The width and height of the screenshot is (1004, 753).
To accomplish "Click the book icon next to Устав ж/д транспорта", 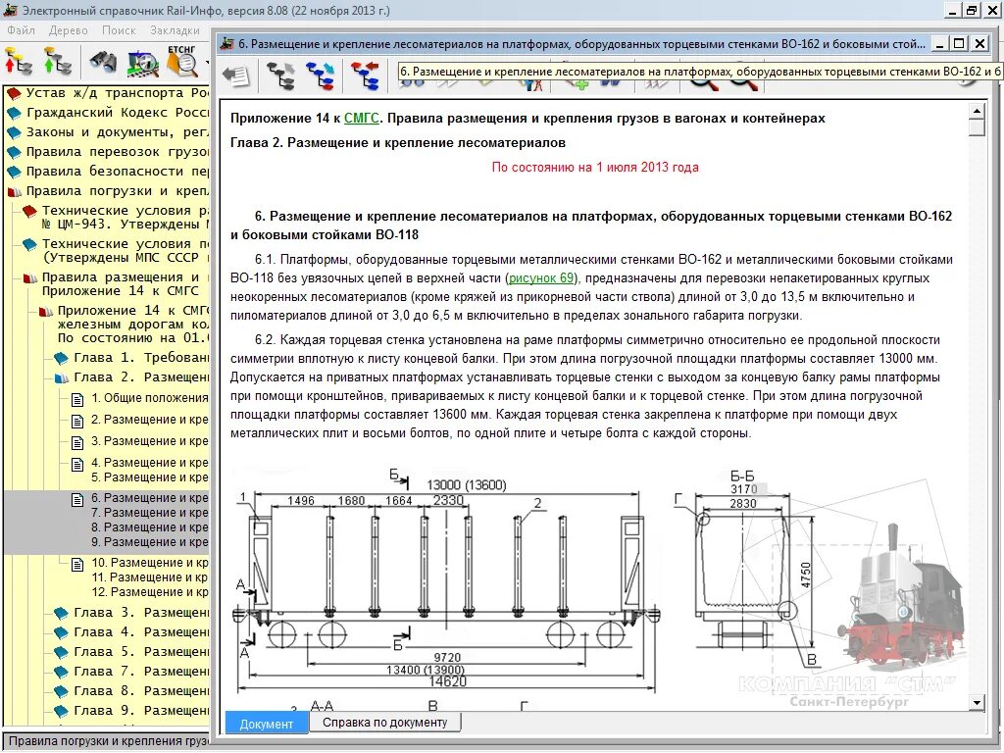I will (14, 93).
